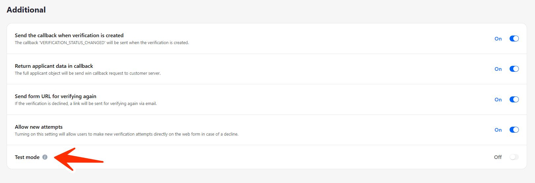535x183 pixels.
Task: Switch off Send form URL for verifying again
Action: point(514,99)
